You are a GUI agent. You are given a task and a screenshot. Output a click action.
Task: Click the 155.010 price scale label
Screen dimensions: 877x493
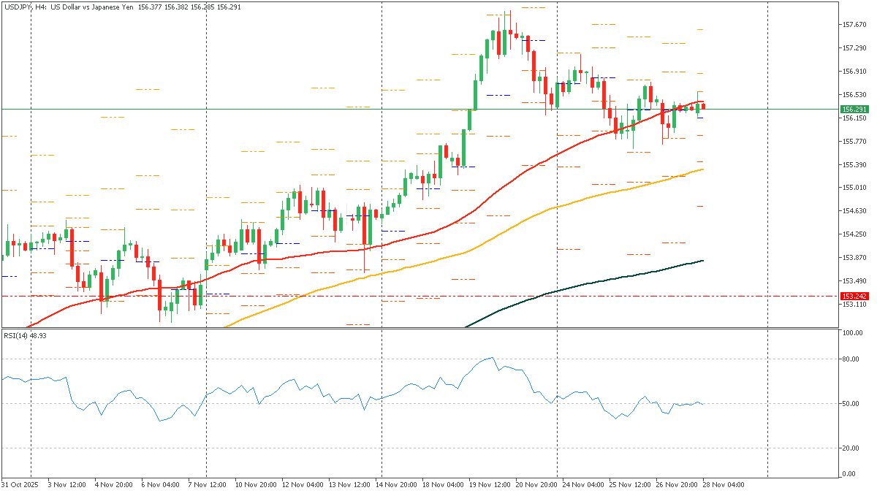pyautogui.click(x=854, y=188)
